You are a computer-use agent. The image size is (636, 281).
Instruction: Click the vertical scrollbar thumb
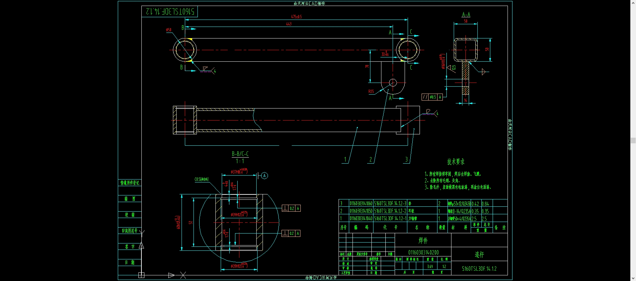(633, 140)
